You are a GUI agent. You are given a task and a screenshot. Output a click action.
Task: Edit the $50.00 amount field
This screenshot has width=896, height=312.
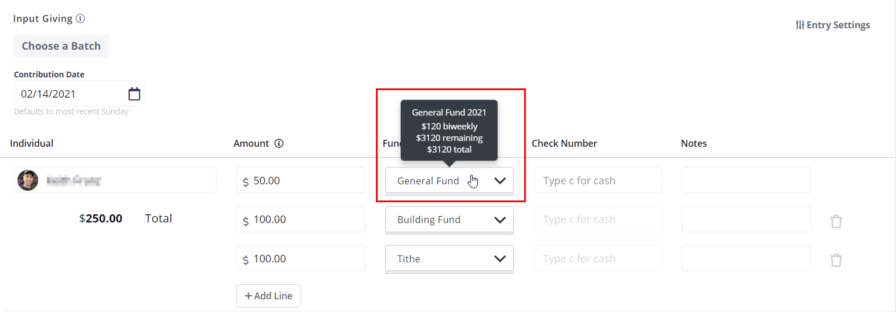[x=306, y=180]
